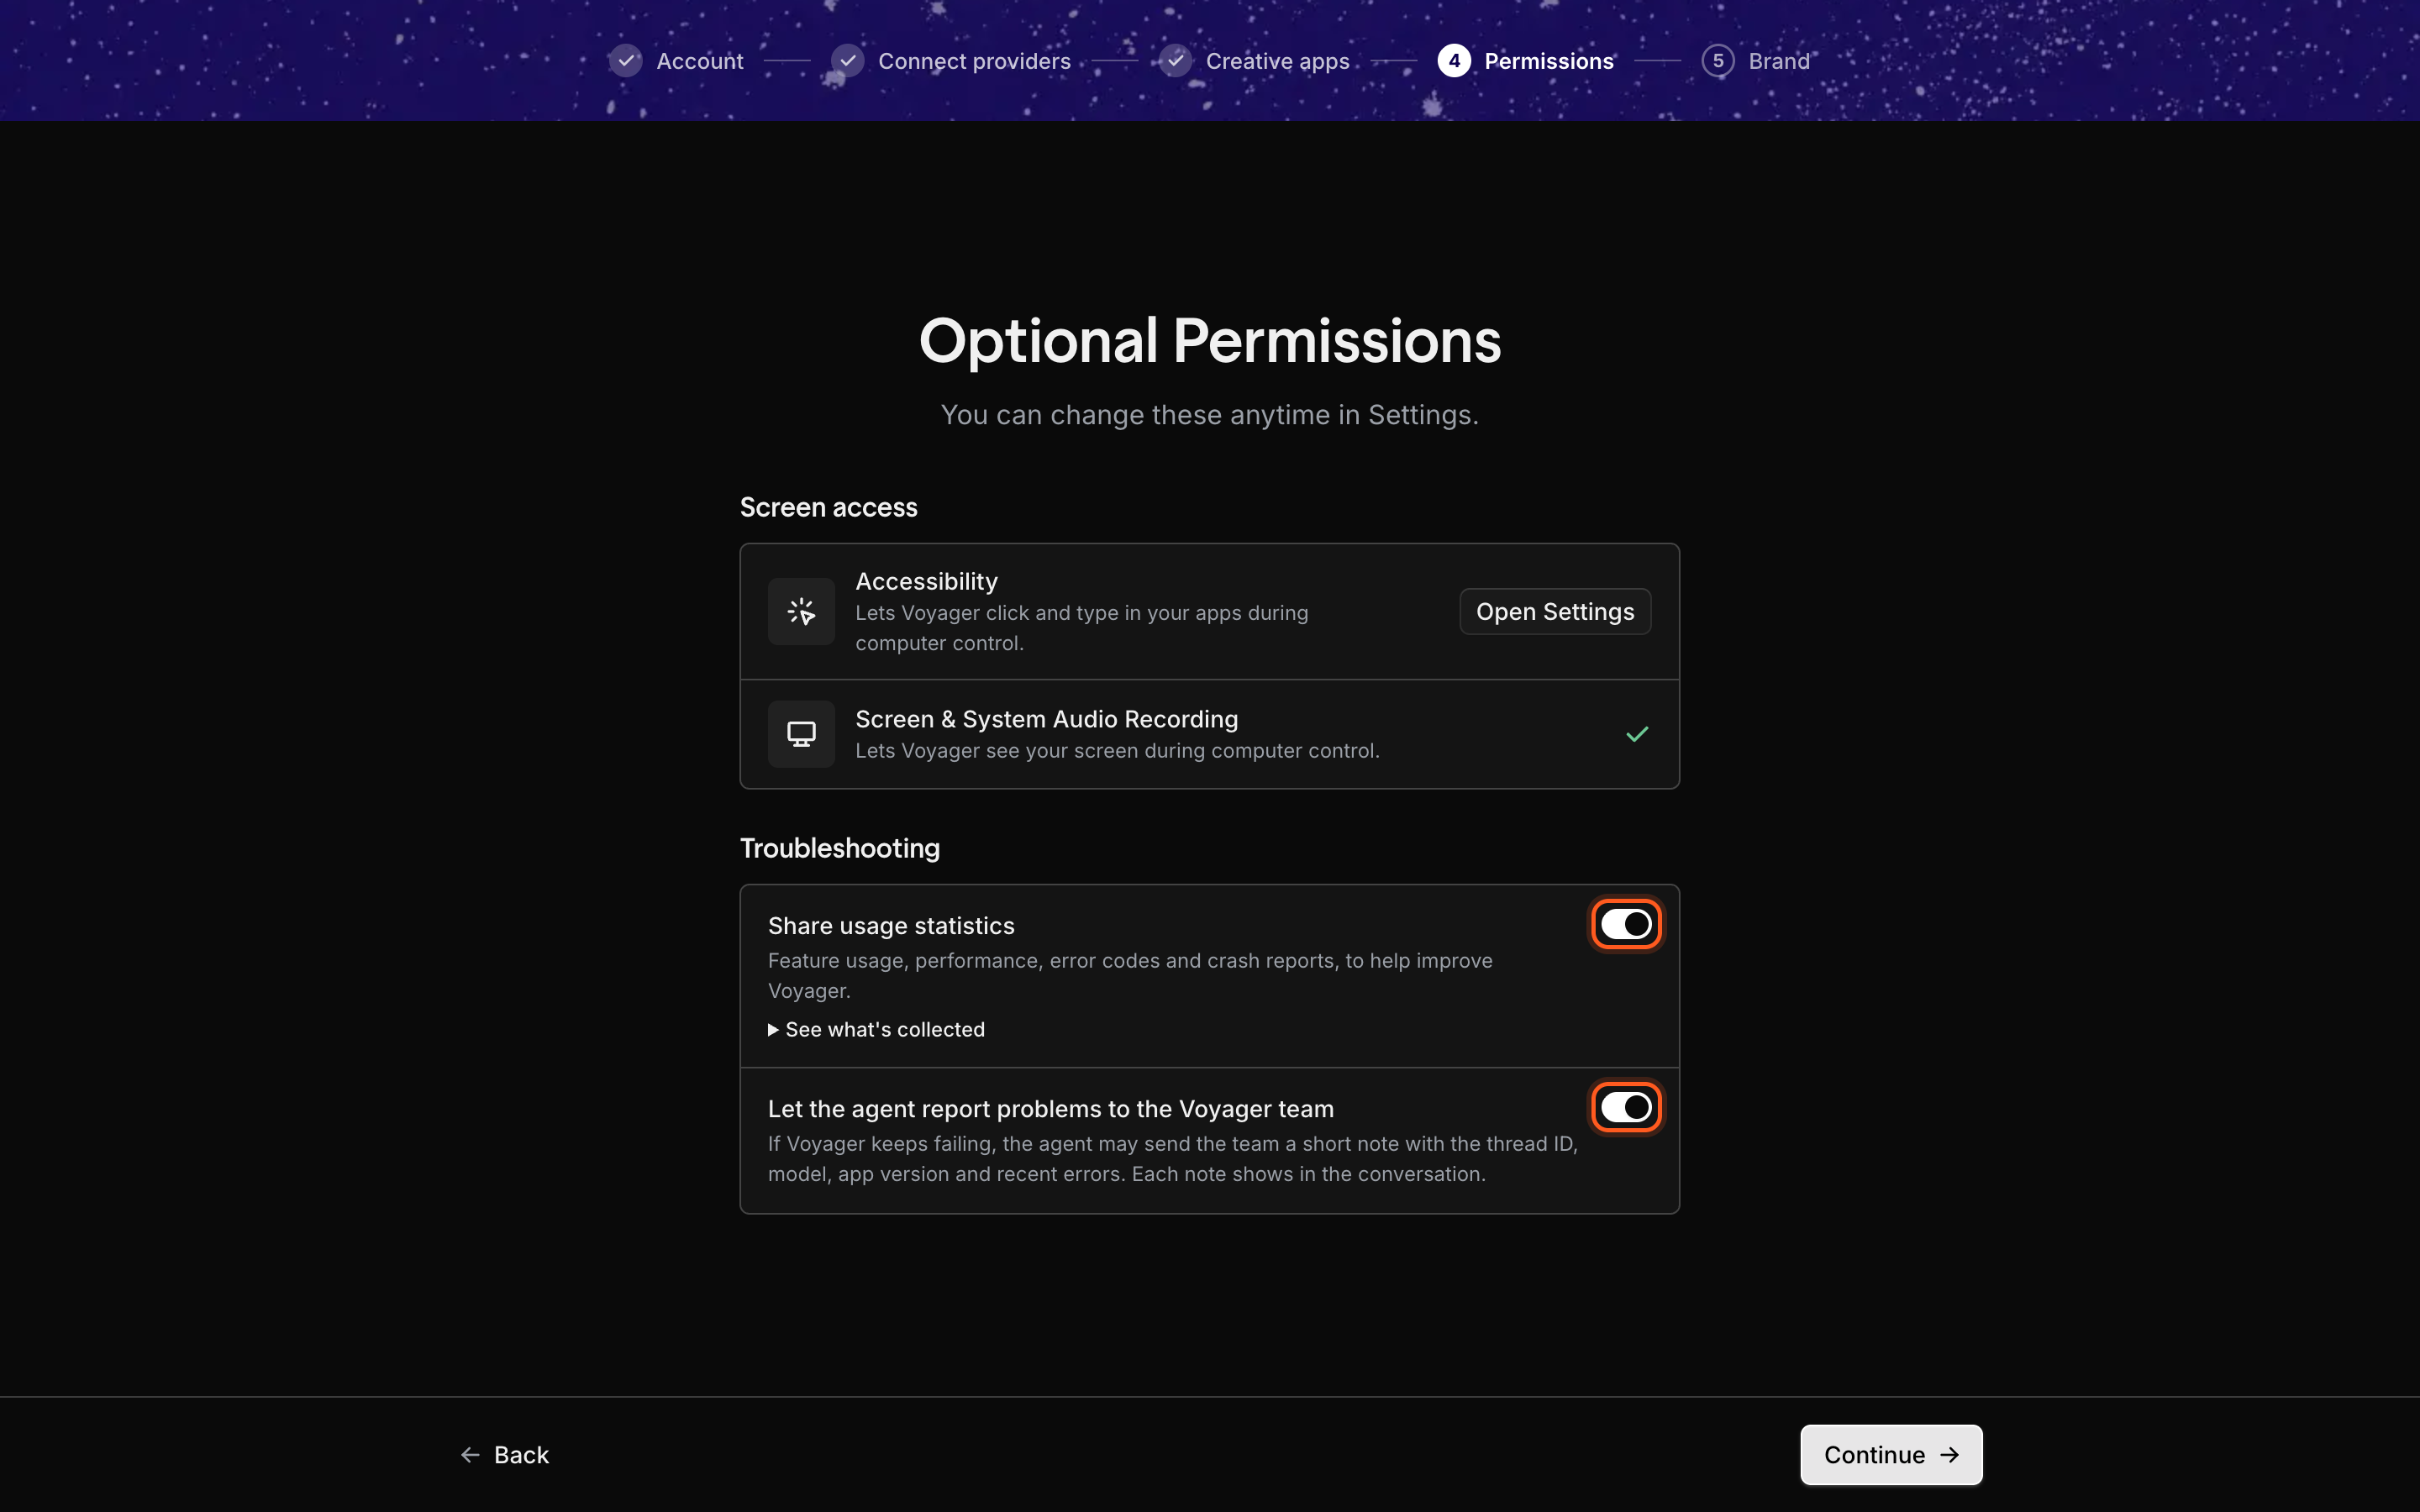The height and width of the screenshot is (1512, 2420).
Task: Click the Creative apps checkmark icon
Action: (1176, 61)
